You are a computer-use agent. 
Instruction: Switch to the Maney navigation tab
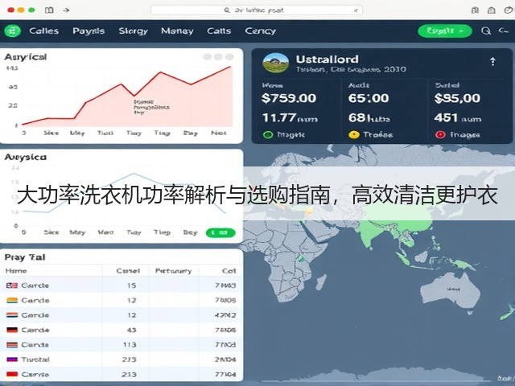tap(177, 31)
